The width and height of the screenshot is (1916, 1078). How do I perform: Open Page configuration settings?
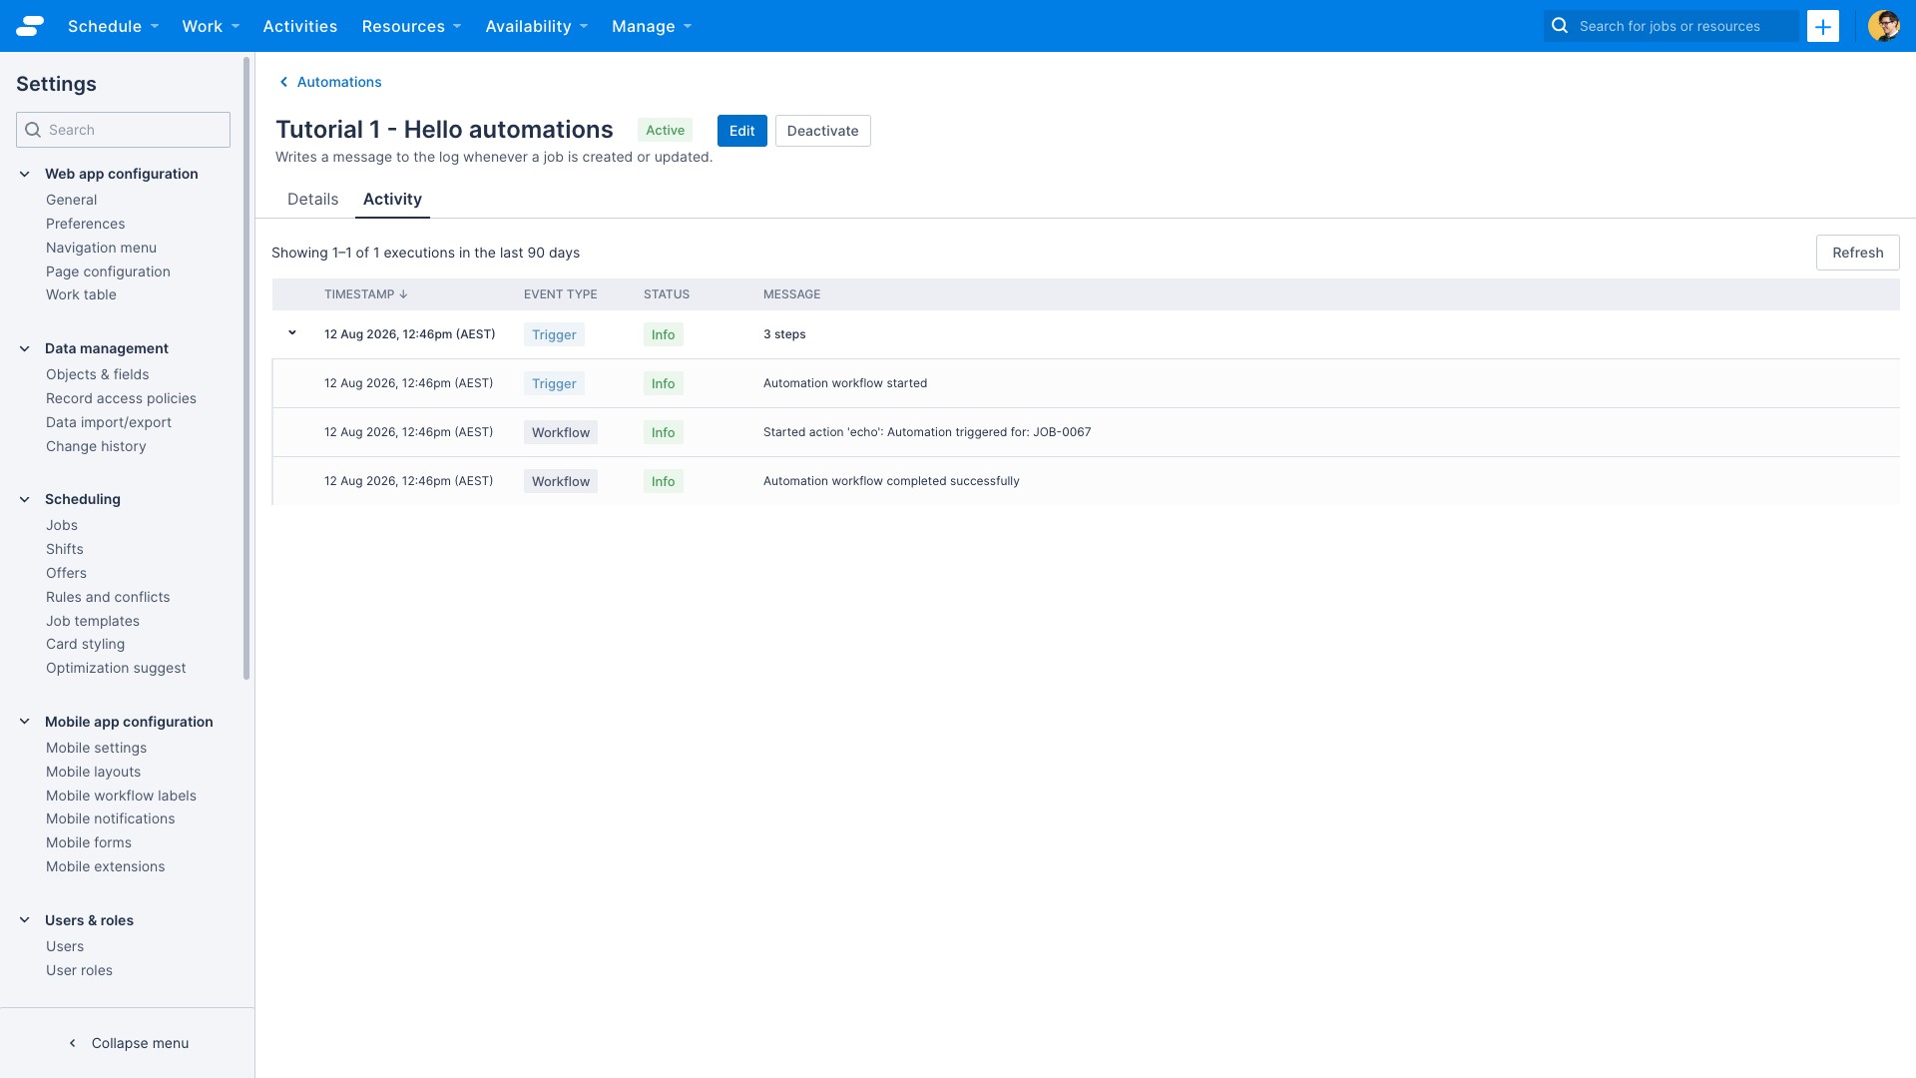click(x=108, y=271)
